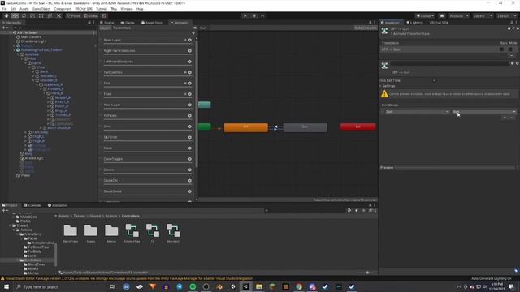
Task: Toggle Pivot/Center handle mode
Action: (73, 16)
